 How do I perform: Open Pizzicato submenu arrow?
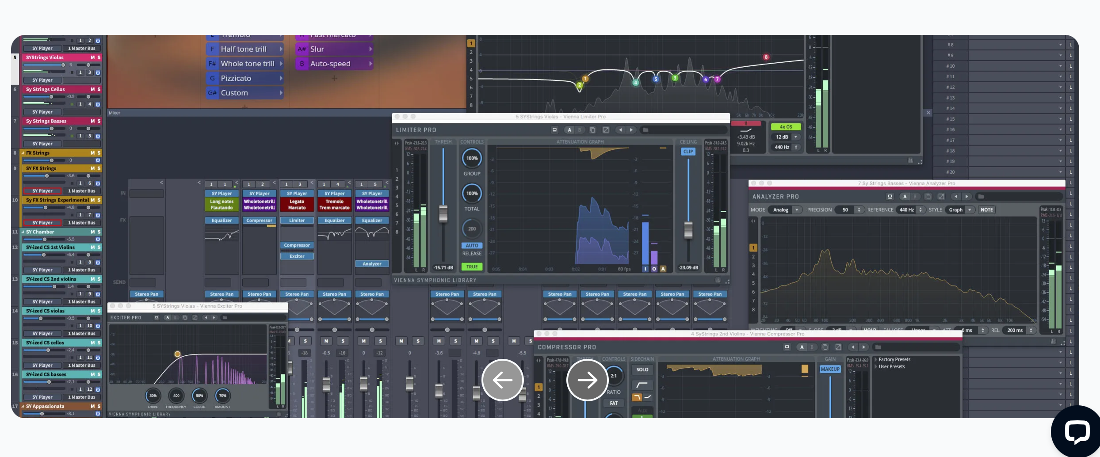click(x=281, y=78)
